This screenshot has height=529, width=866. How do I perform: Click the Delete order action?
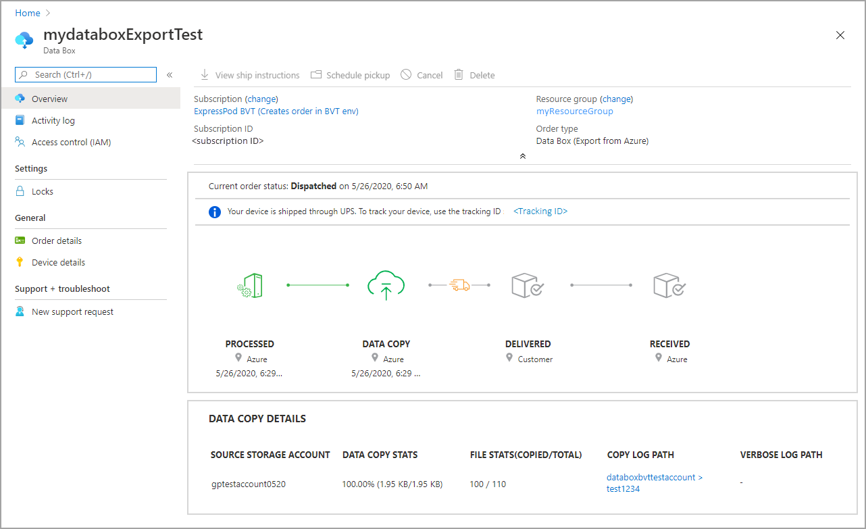(x=474, y=75)
